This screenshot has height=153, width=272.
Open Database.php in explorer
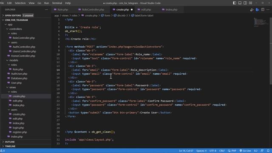click(x=19, y=78)
